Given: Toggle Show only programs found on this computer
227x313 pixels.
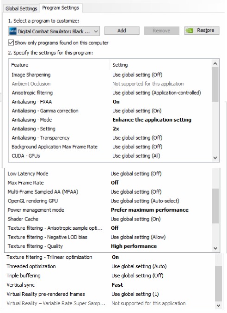Looking at the screenshot, I should click(11, 43).
